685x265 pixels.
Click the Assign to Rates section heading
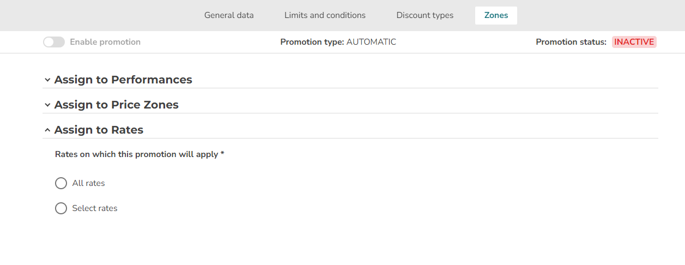[99, 130]
